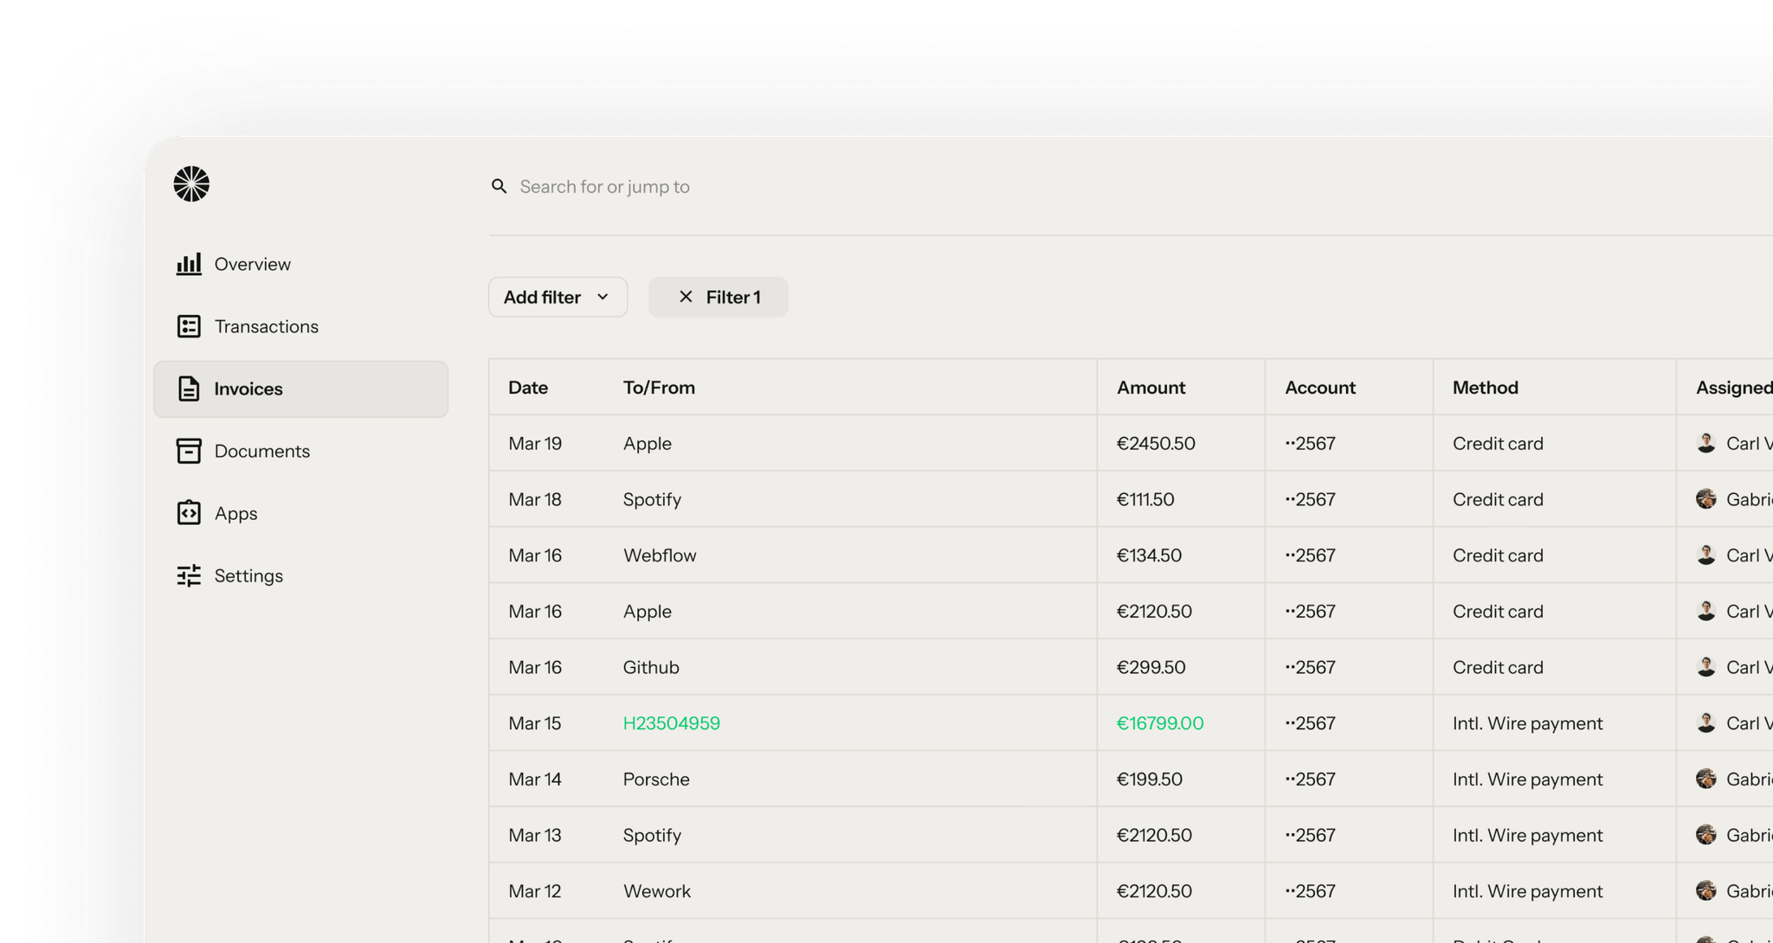This screenshot has height=943, width=1773.
Task: Click the magnifier icon in the search bar
Action: click(x=500, y=186)
